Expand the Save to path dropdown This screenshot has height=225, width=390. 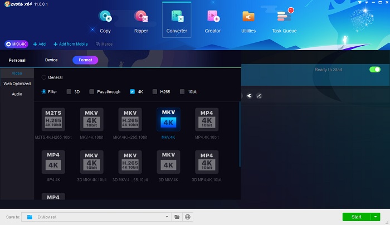(167, 217)
